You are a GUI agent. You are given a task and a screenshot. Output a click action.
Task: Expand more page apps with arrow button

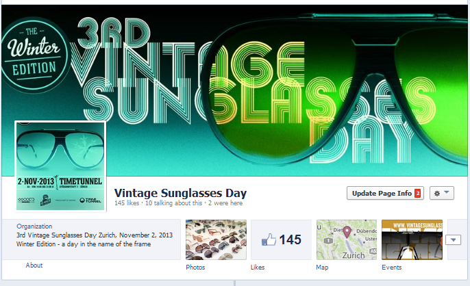pyautogui.click(x=453, y=239)
